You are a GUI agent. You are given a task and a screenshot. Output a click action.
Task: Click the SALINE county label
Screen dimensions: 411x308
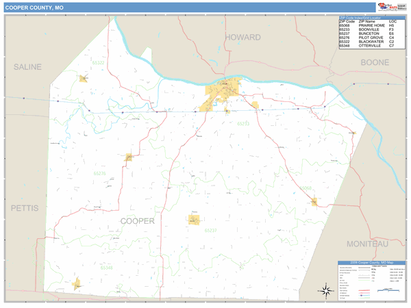[27, 67]
